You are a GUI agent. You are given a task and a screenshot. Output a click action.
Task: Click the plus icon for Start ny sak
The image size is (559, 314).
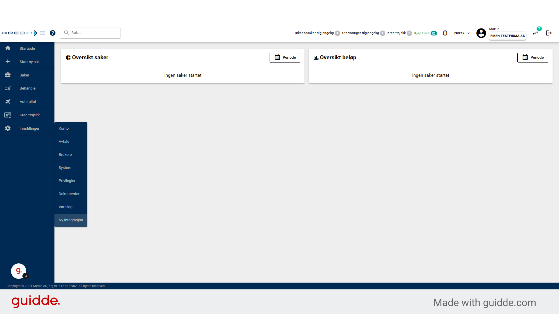[x=8, y=62]
